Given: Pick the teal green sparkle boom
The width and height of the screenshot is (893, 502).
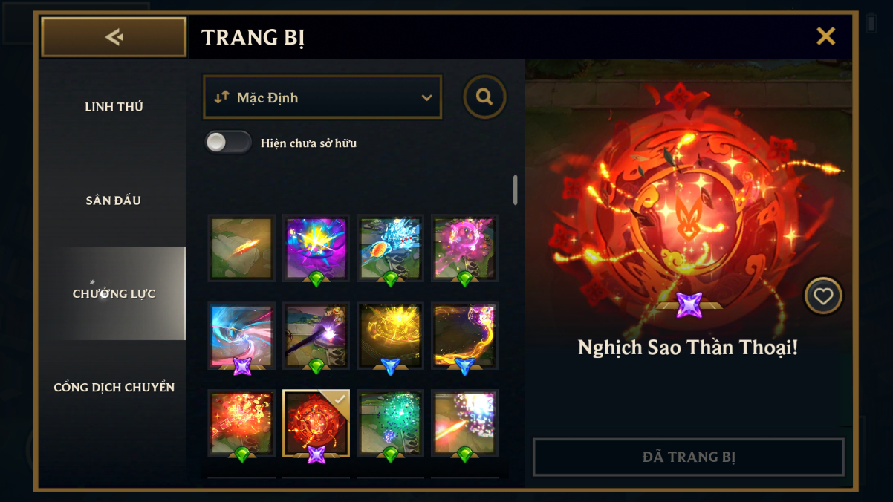Looking at the screenshot, I should (391, 423).
